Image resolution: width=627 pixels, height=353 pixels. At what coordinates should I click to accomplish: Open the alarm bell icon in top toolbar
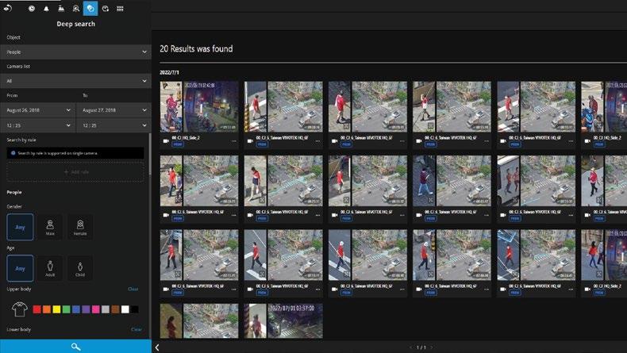pos(46,9)
